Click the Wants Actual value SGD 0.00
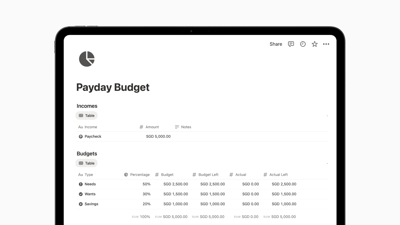The image size is (400, 225). click(x=250, y=194)
